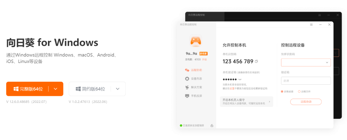
Task: Click the 验证码 选填 input field
Action: (306, 81)
